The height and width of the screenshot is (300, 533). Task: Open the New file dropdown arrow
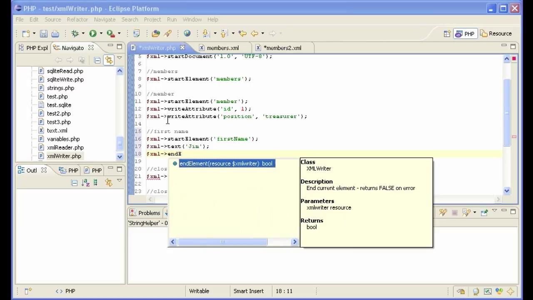34,34
